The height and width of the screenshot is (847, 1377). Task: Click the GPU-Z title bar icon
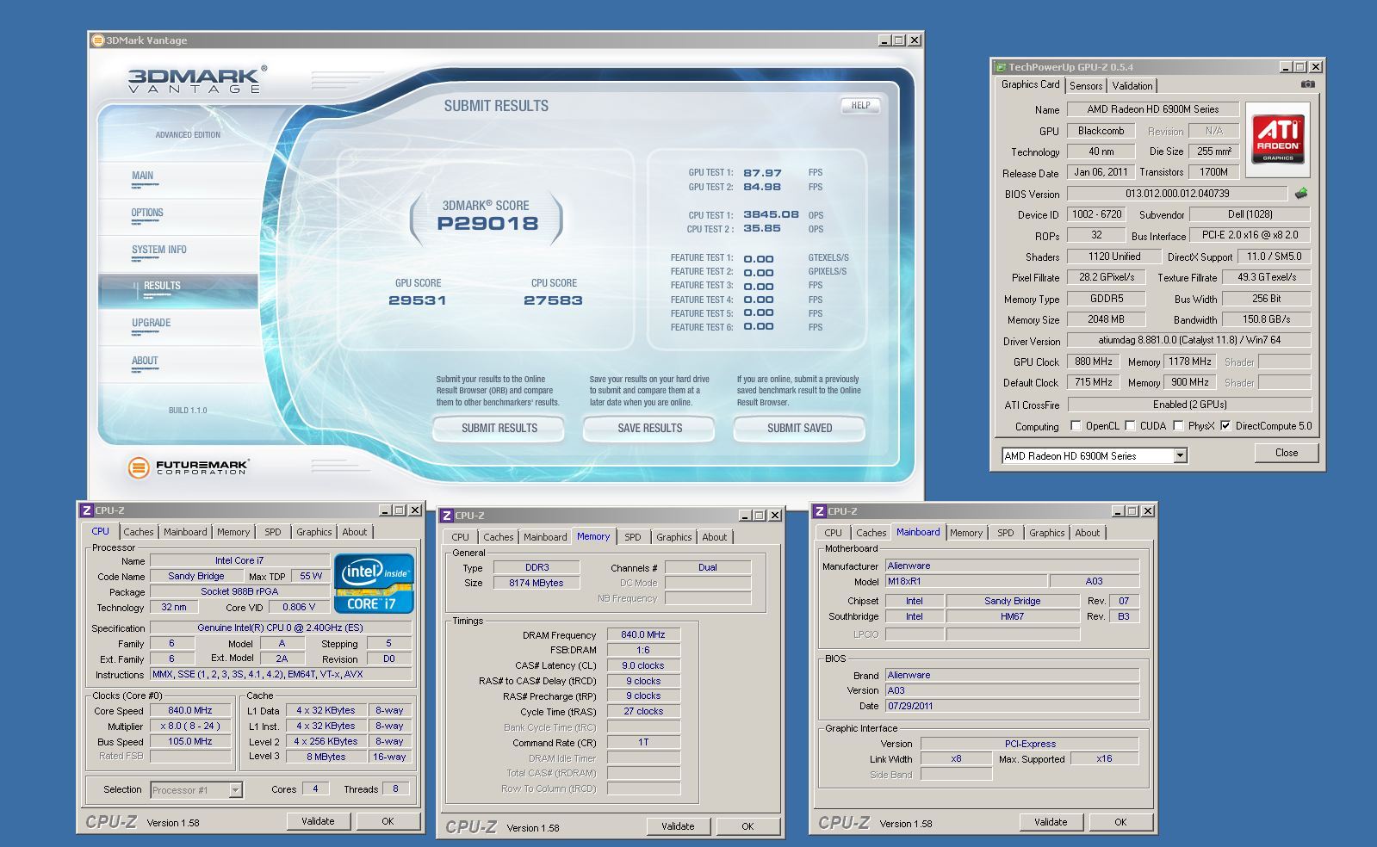[1001, 67]
